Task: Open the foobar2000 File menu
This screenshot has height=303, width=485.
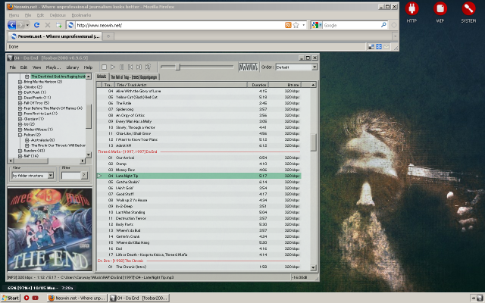Action: pos(12,67)
